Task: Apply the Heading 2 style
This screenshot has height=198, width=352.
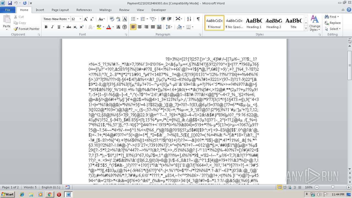Action: (274, 23)
